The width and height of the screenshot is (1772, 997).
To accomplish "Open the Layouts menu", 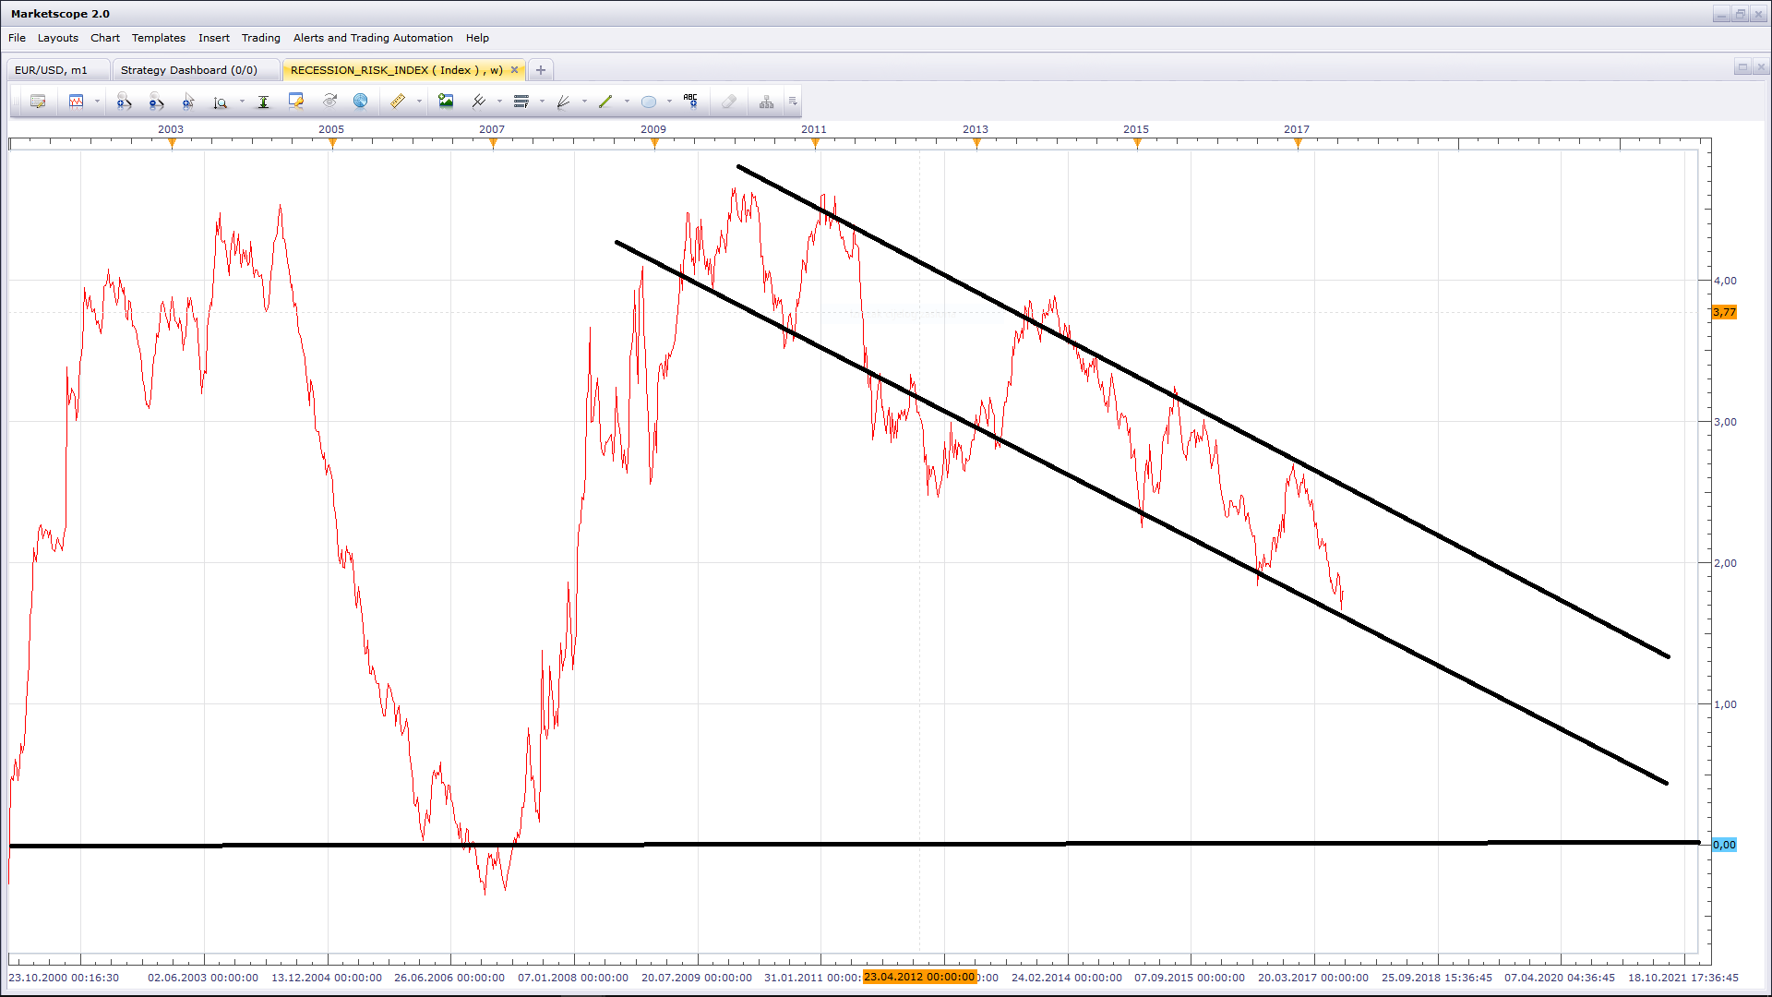I will coord(58,38).
